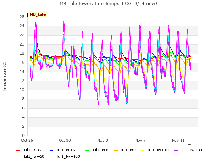Image resolution: width=218 pixels, height=163 pixels.
Task: Click the 0 y-axis tick label
Action: click(x=23, y=135)
